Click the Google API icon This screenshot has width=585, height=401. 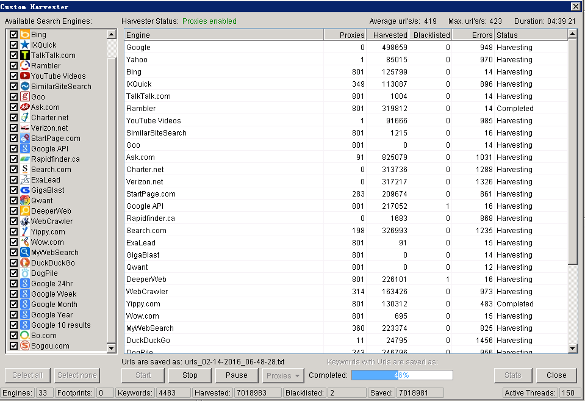click(x=25, y=148)
